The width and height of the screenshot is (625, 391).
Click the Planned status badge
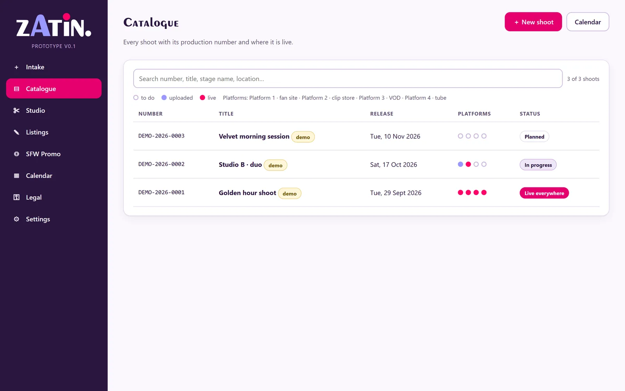pos(534,136)
